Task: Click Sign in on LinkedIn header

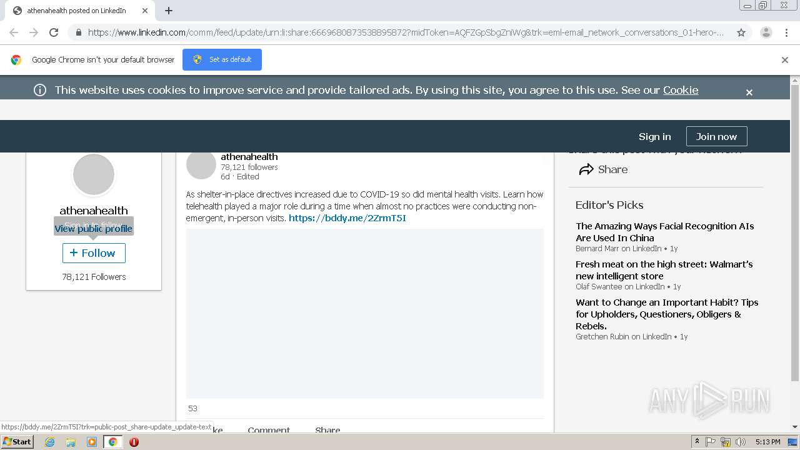Action: (654, 136)
